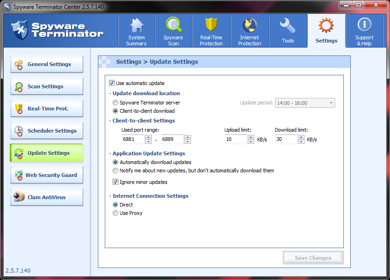
Task: Decrease the Upload limit value
Action: click(251, 141)
